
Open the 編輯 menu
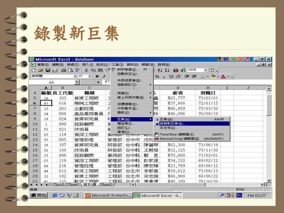point(58,64)
